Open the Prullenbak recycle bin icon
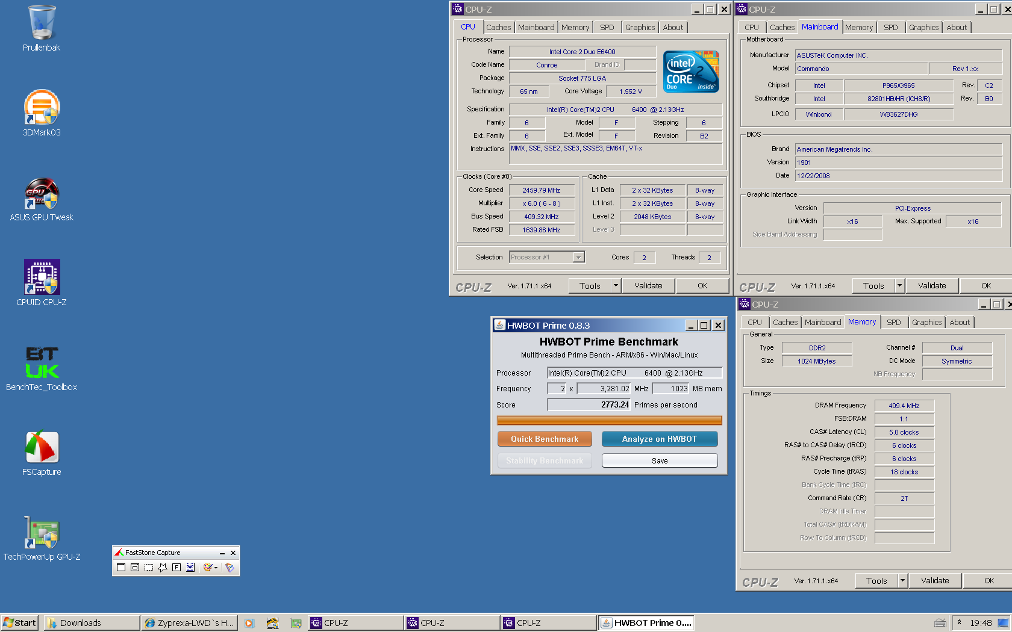Screen dimensions: 1012x632 coord(42,28)
